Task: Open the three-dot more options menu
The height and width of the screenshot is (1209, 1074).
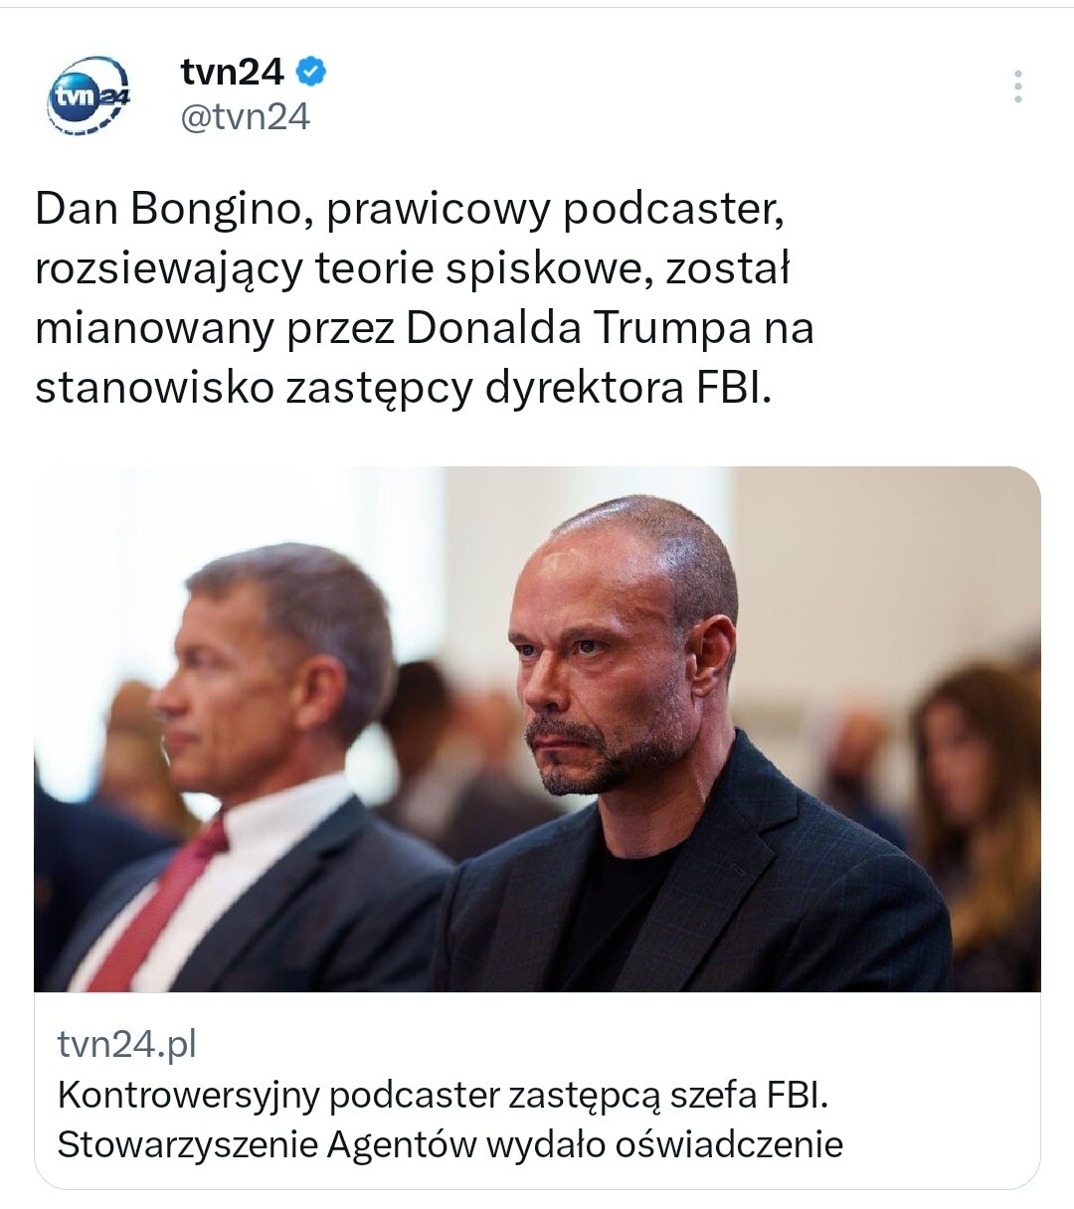Action: tap(1017, 87)
